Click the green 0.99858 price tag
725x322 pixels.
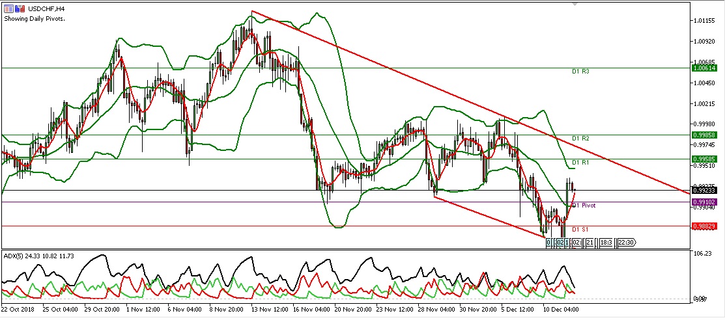click(x=705, y=135)
